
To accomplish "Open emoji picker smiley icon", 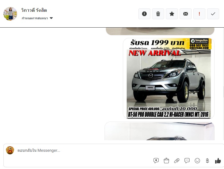I will [x=197, y=161].
